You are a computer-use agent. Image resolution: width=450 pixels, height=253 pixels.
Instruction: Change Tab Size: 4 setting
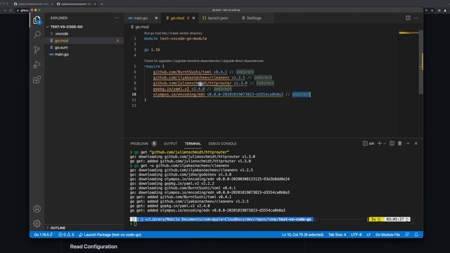(x=337, y=235)
